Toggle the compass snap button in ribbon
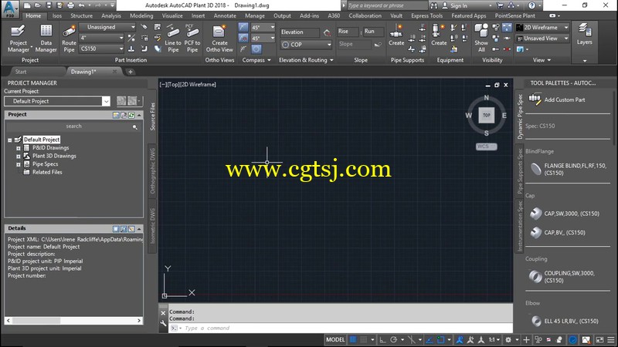The height and width of the screenshot is (347, 618). tap(243, 27)
